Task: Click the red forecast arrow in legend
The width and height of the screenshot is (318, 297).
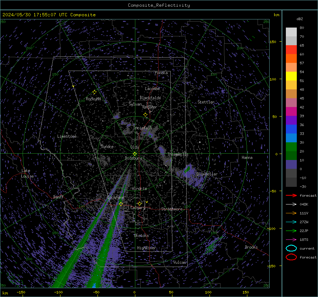Action: tap(291, 195)
